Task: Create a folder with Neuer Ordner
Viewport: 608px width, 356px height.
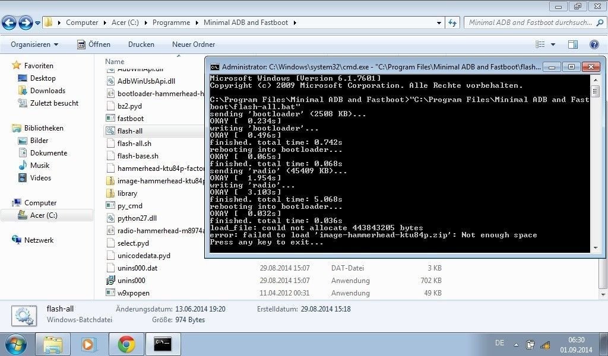Action: [x=194, y=44]
